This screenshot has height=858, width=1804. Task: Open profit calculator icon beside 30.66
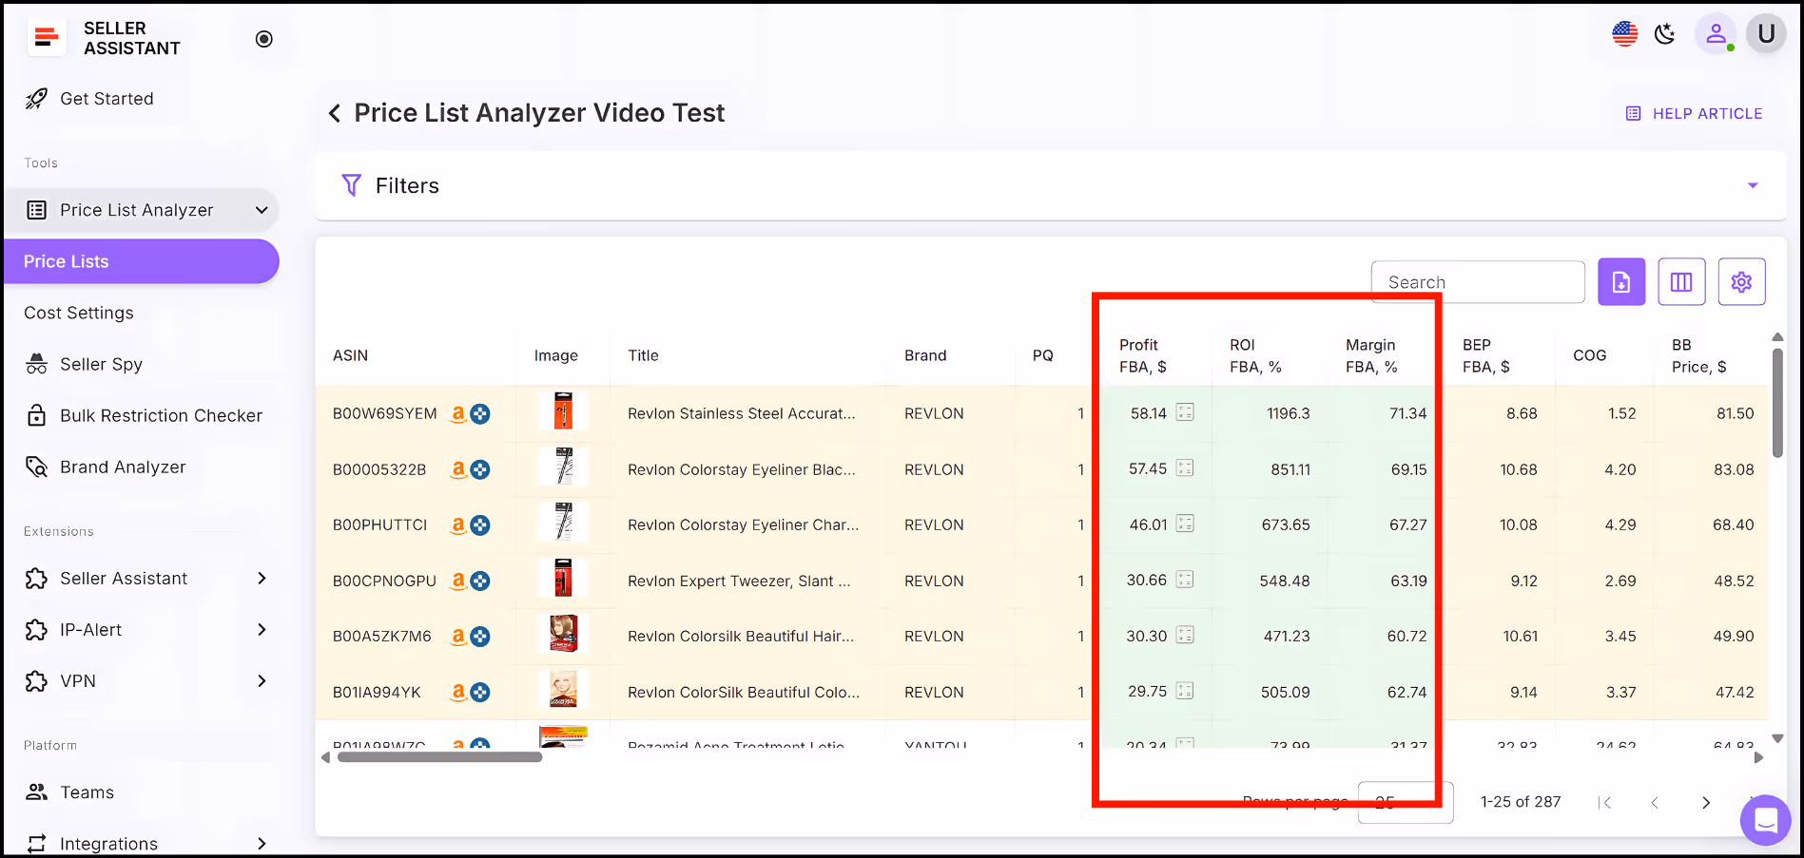1185,579
